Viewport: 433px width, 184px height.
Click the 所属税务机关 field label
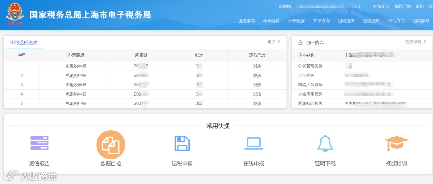click(310, 104)
